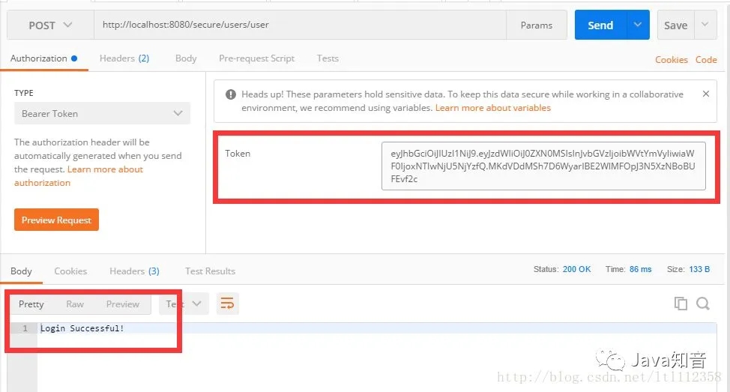The width and height of the screenshot is (730, 392).
Task: Open the request Body tab
Action: point(186,58)
